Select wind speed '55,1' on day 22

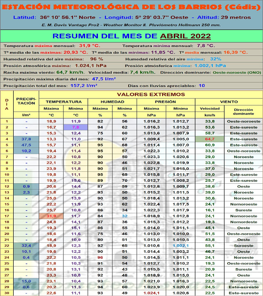[x=209, y=246]
